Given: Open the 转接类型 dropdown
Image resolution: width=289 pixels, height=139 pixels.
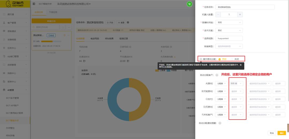Looking at the screenshot, I should pyautogui.click(x=229, y=46).
